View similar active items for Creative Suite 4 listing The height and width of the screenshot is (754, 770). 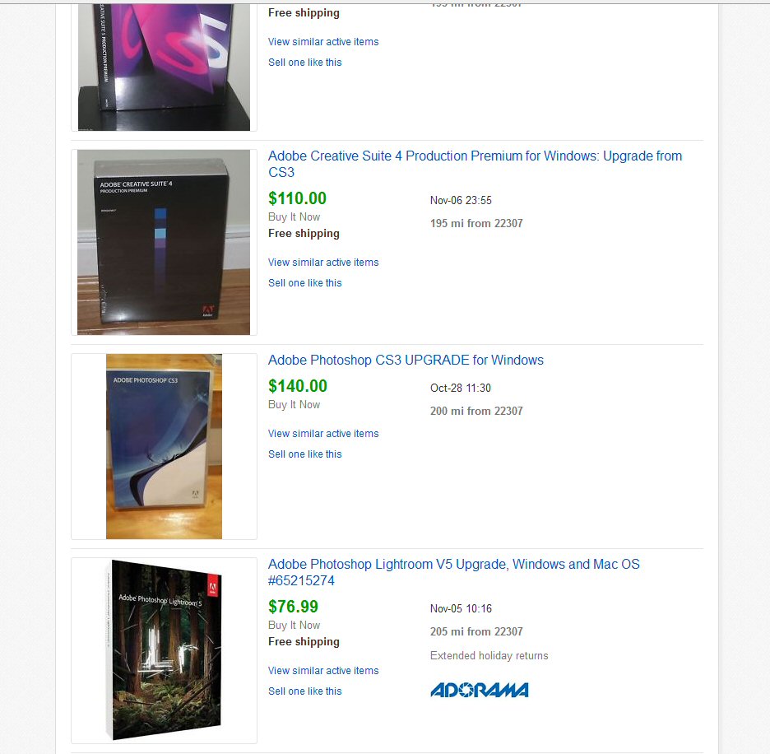(x=323, y=263)
